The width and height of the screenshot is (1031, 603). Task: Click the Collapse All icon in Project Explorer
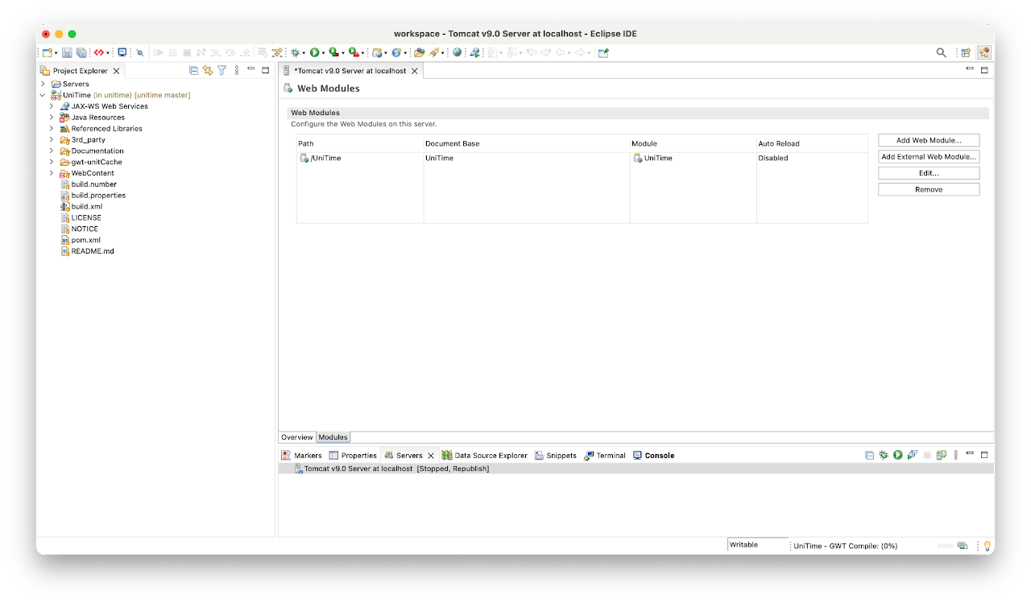pyautogui.click(x=193, y=70)
